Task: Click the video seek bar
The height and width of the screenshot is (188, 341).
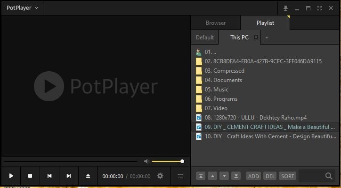Action: click(x=70, y=161)
